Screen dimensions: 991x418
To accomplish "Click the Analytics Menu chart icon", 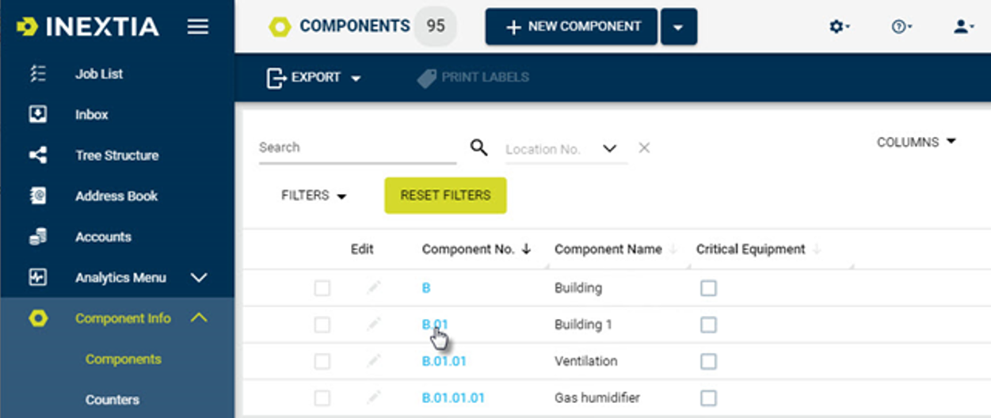I will [x=37, y=278].
